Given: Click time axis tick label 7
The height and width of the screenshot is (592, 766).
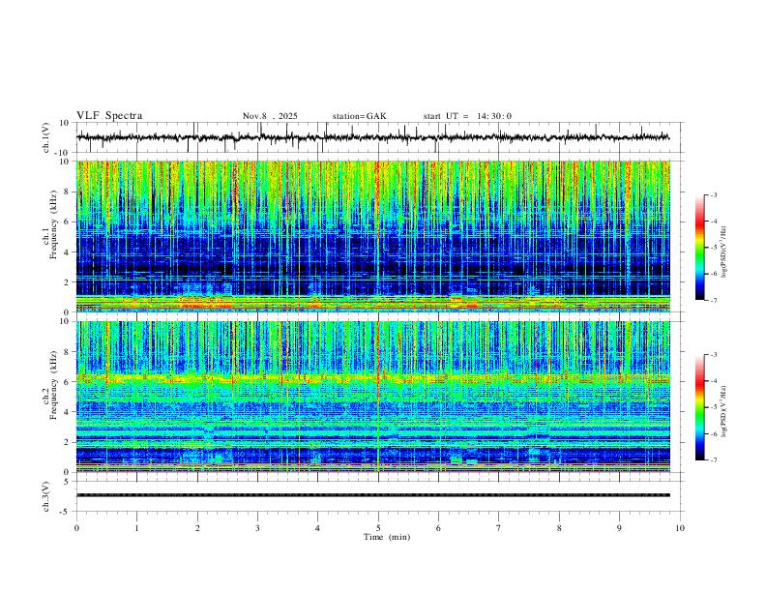Looking at the screenshot, I should 499,528.
